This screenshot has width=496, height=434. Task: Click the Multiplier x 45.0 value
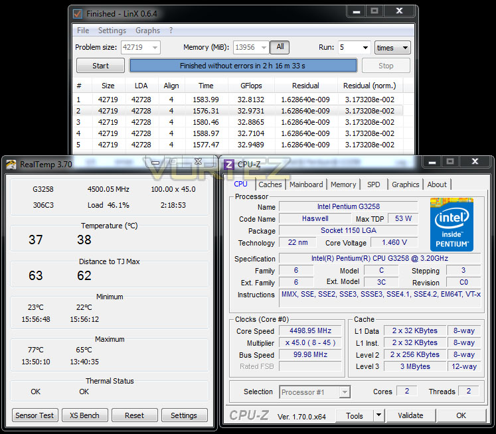point(310,342)
